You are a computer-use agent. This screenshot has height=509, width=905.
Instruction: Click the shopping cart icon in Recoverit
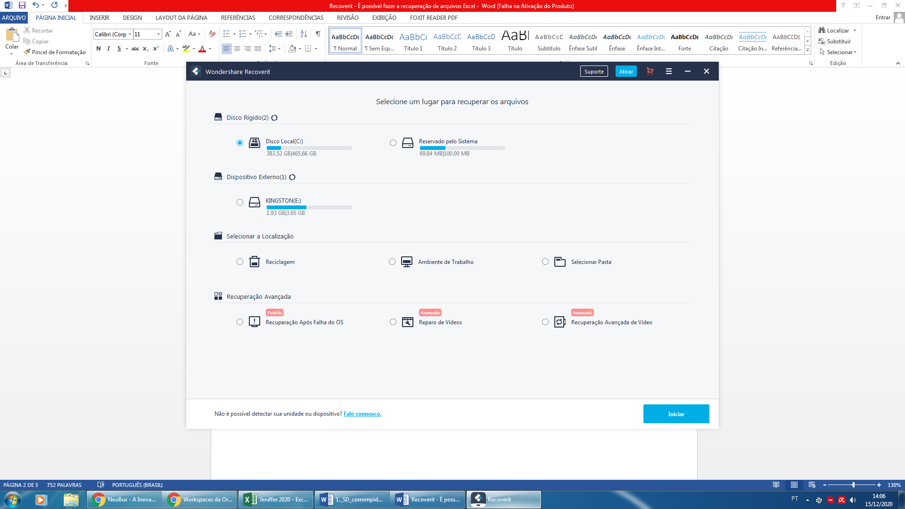650,71
